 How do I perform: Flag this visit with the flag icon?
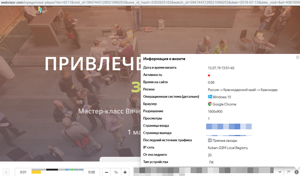click(x=288, y=172)
